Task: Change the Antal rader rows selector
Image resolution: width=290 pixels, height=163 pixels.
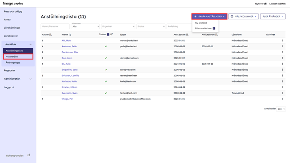Action: pyautogui.click(x=281, y=109)
